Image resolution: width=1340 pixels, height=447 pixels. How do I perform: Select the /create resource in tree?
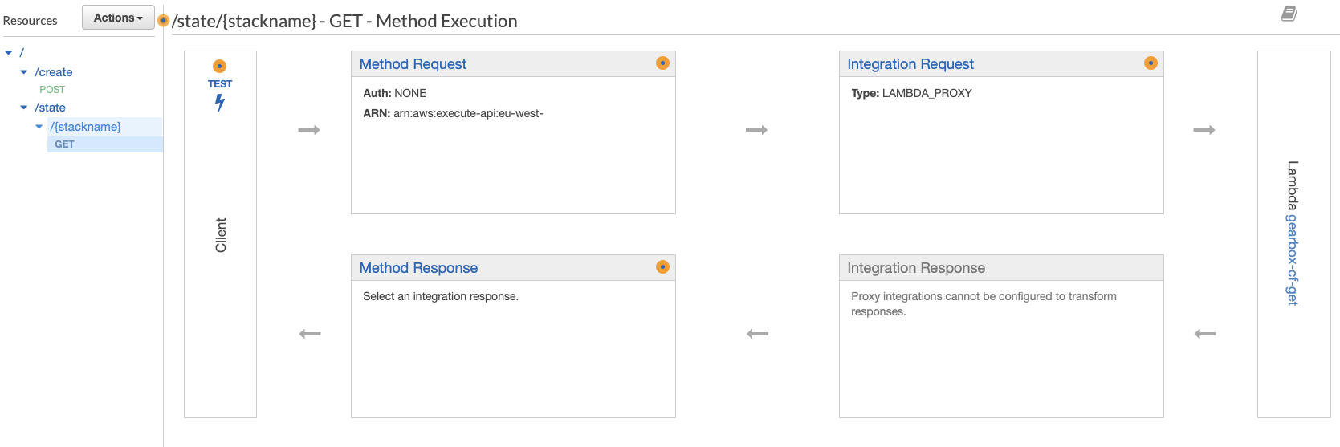(54, 72)
